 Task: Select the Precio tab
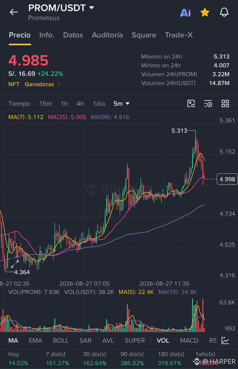click(20, 35)
